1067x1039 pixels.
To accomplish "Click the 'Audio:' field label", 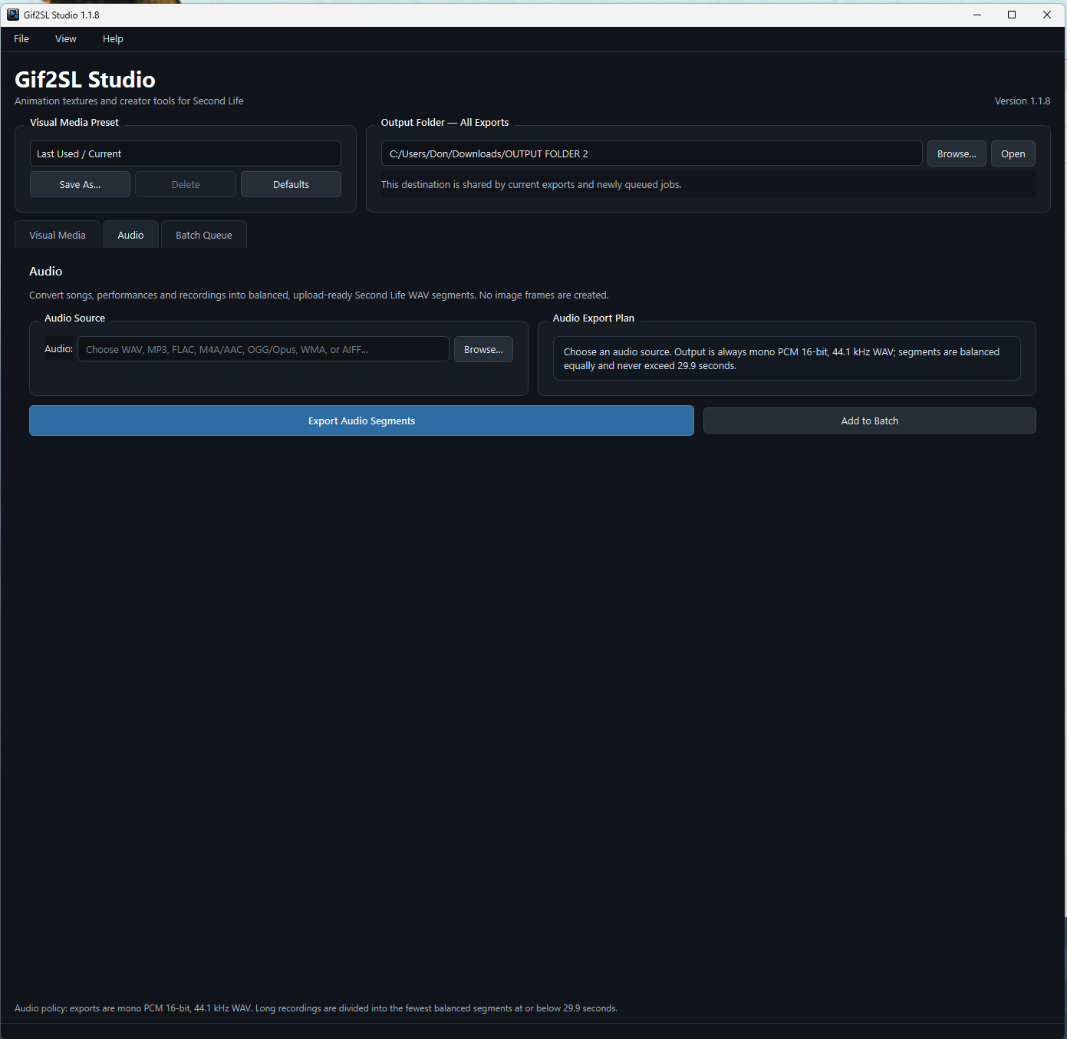I will click(x=58, y=348).
